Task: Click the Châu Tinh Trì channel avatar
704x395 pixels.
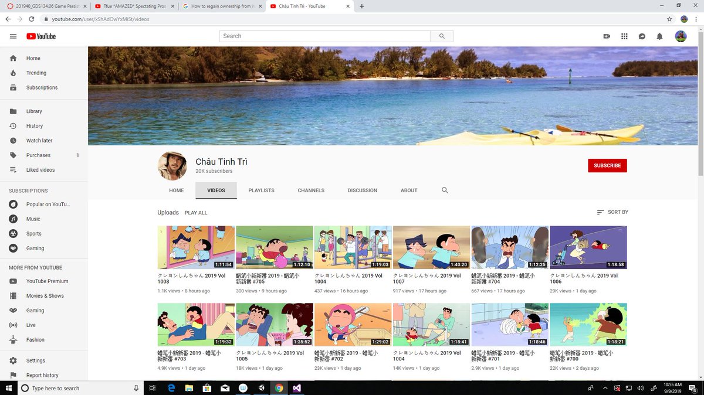Action: coord(172,166)
